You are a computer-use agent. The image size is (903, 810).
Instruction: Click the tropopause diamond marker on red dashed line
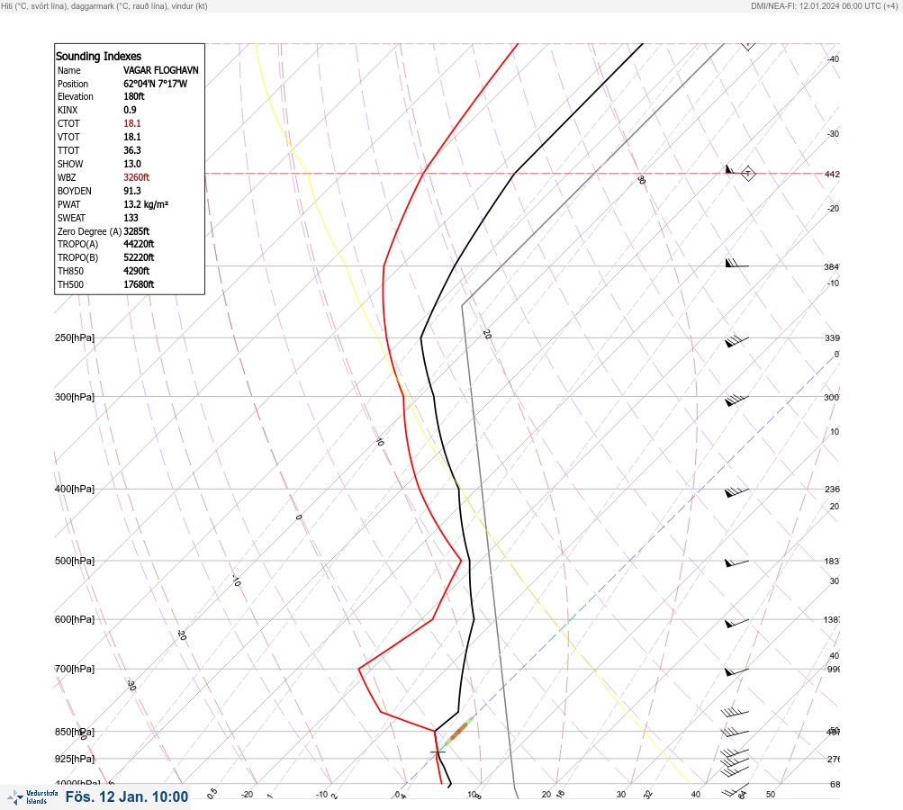click(x=747, y=174)
